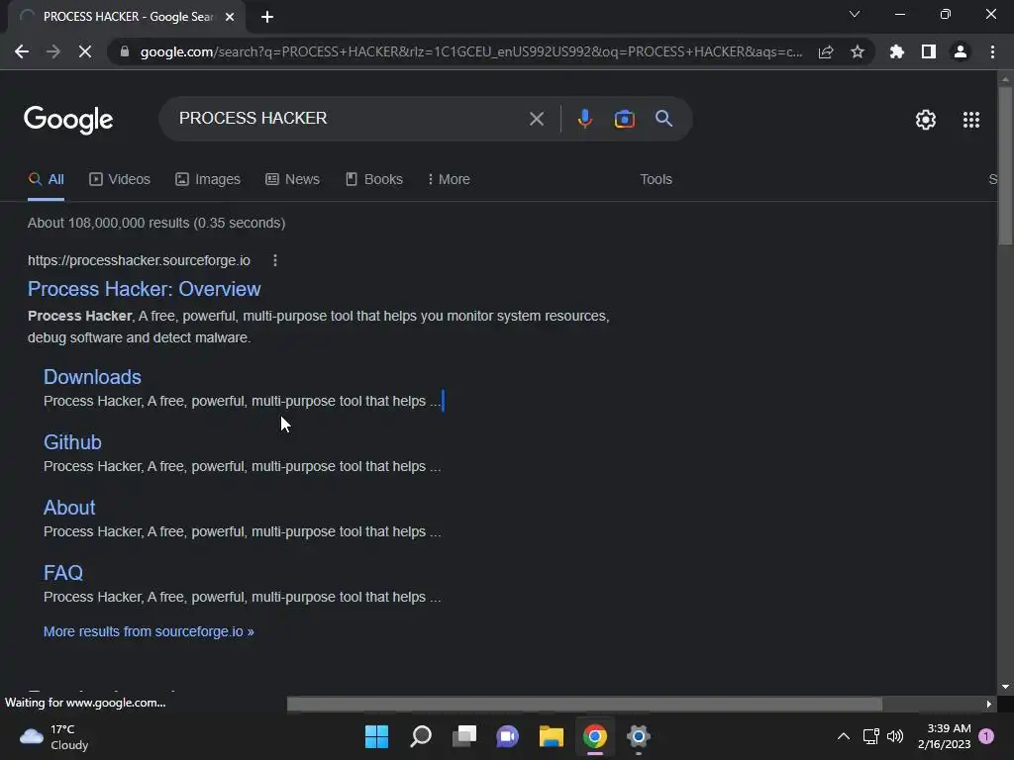
Task: Open the Settings taskbar icon
Action: tap(639, 736)
